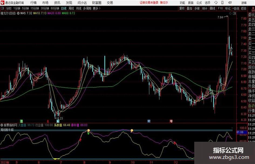Screen dimensions: 255x164
Task: Click the 6.23 low price label
Action: pos(60,118)
